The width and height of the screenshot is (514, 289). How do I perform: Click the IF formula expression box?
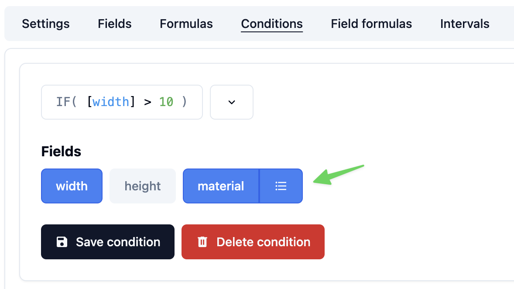coord(122,102)
